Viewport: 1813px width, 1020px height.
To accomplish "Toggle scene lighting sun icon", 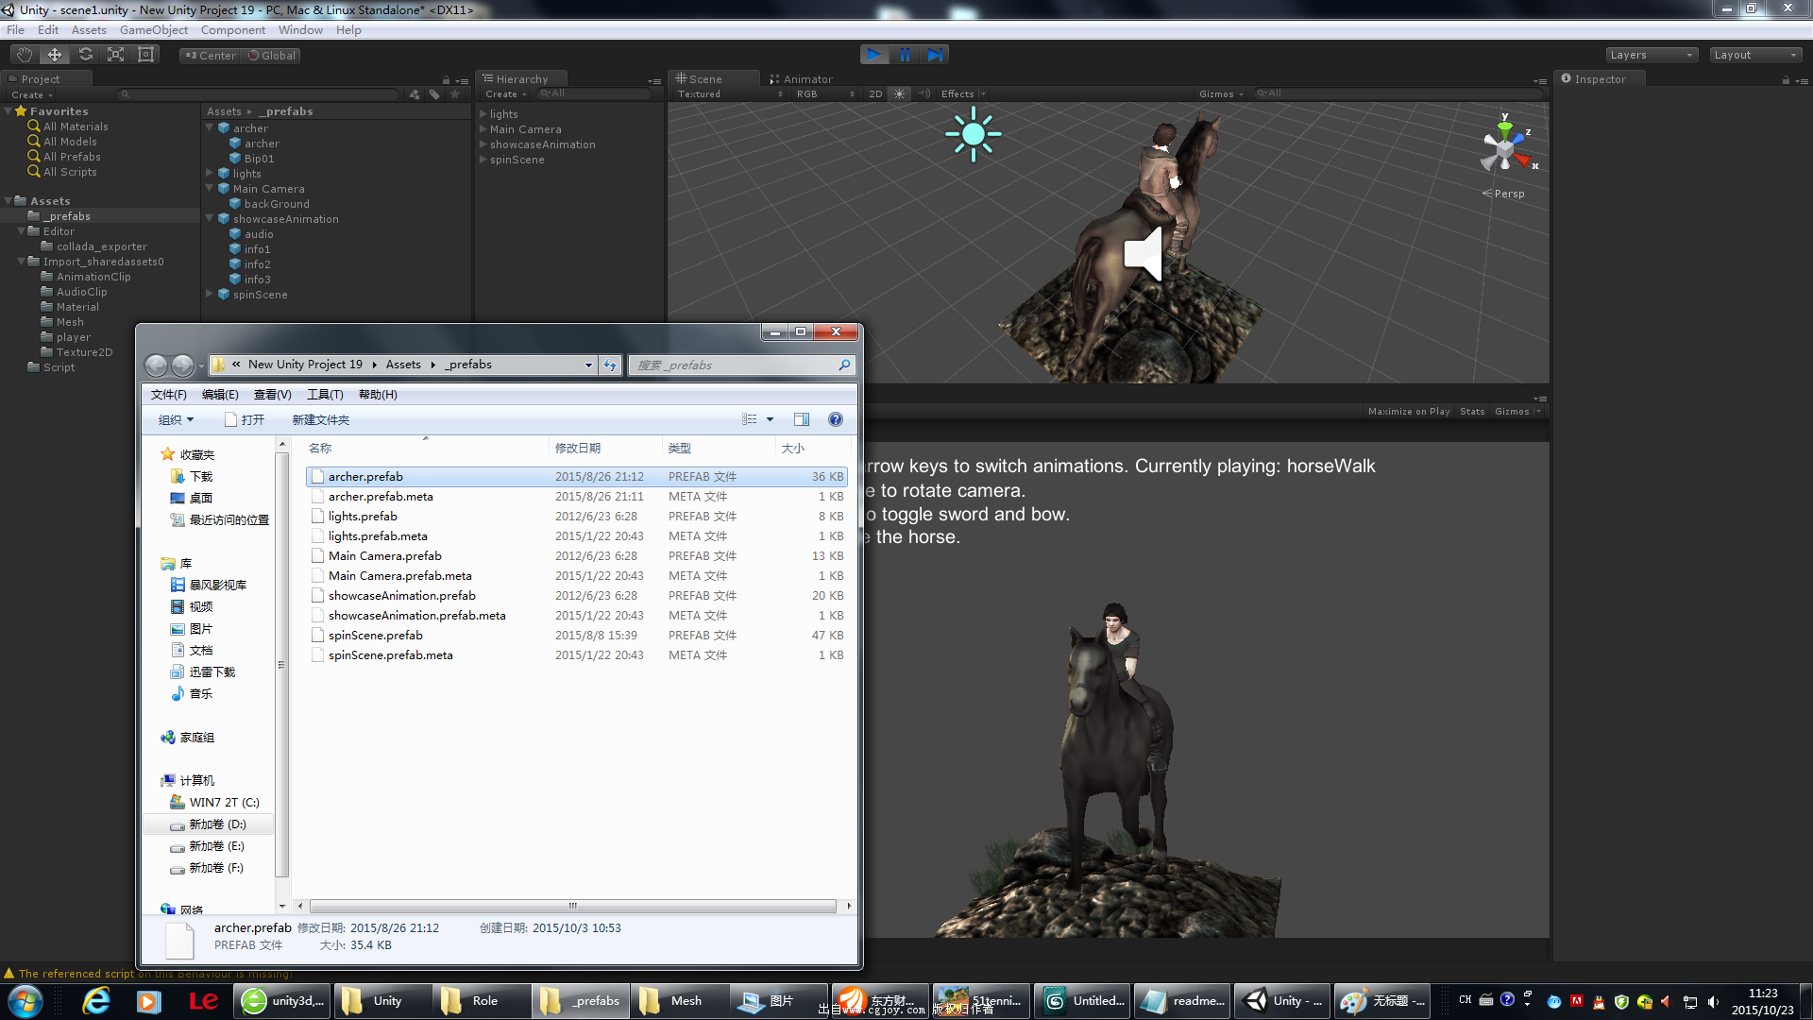I will (x=899, y=94).
